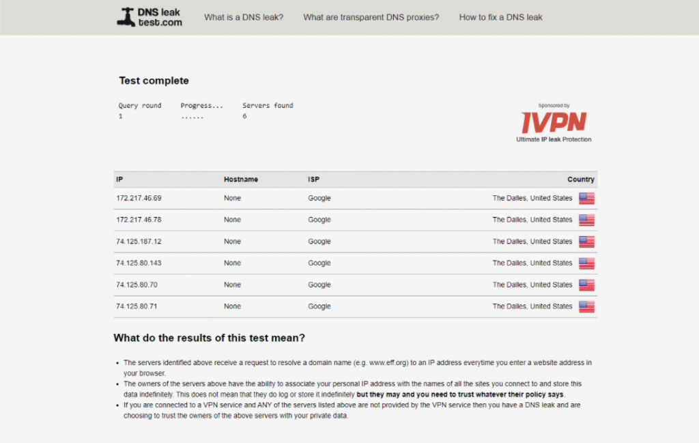Click the 'Country' column header

pyautogui.click(x=580, y=179)
